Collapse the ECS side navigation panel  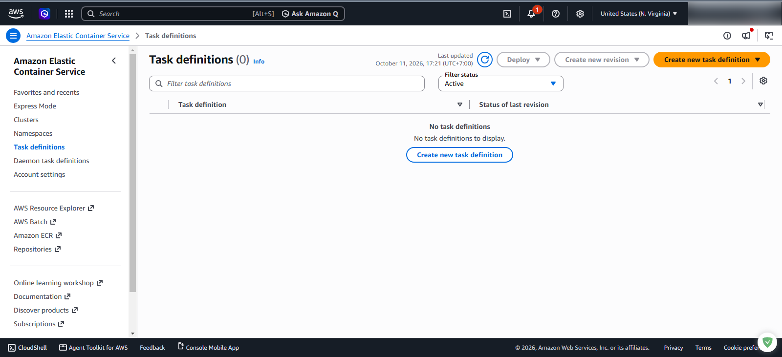[x=114, y=61]
